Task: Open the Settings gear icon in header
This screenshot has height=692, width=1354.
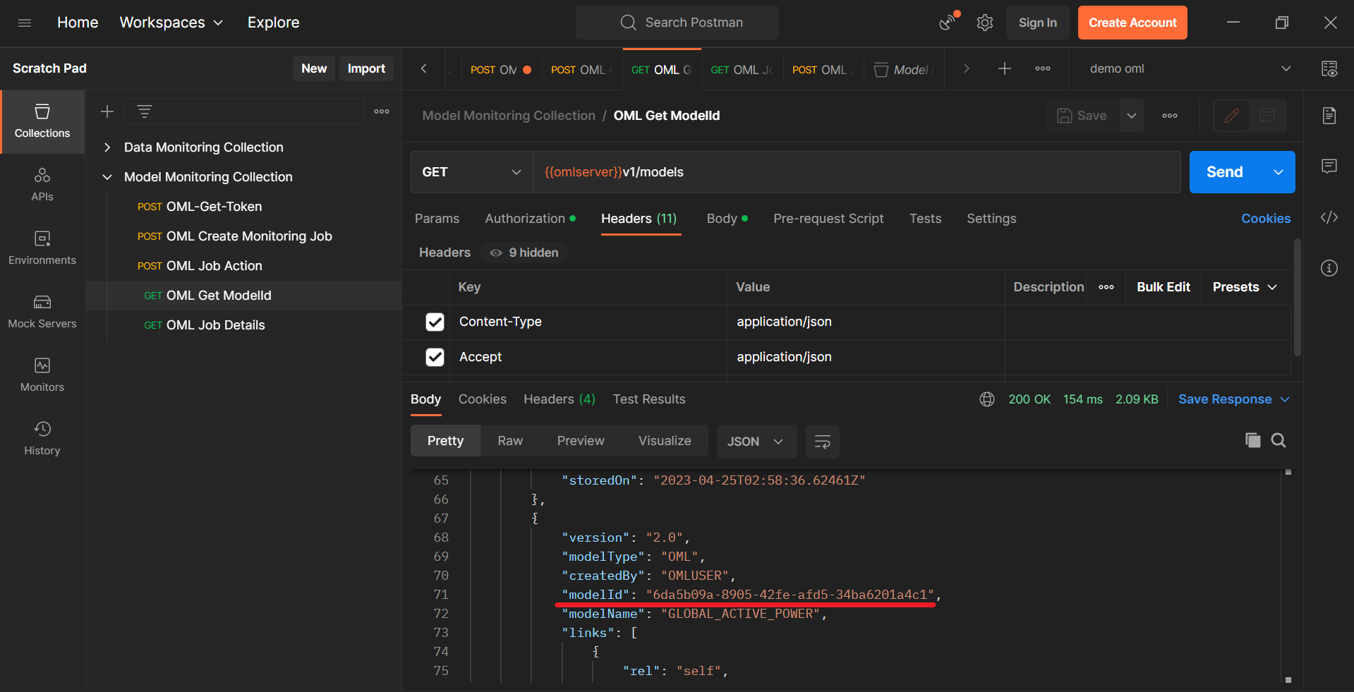Action: (984, 23)
